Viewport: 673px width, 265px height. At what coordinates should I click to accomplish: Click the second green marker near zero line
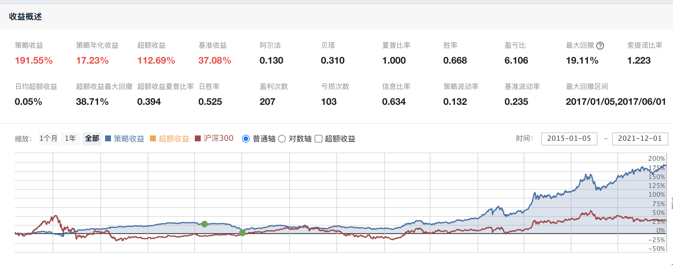[x=242, y=233]
